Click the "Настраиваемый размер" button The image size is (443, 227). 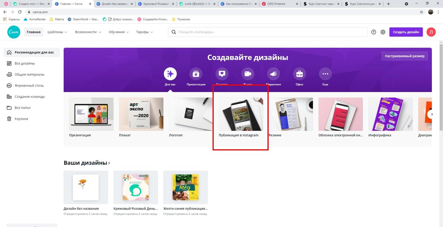point(405,56)
